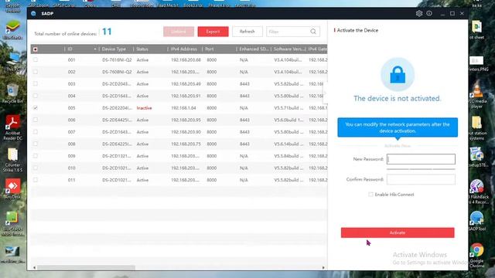Click the faded Unbind button
This screenshot has width=495, height=278.
pyautogui.click(x=179, y=32)
